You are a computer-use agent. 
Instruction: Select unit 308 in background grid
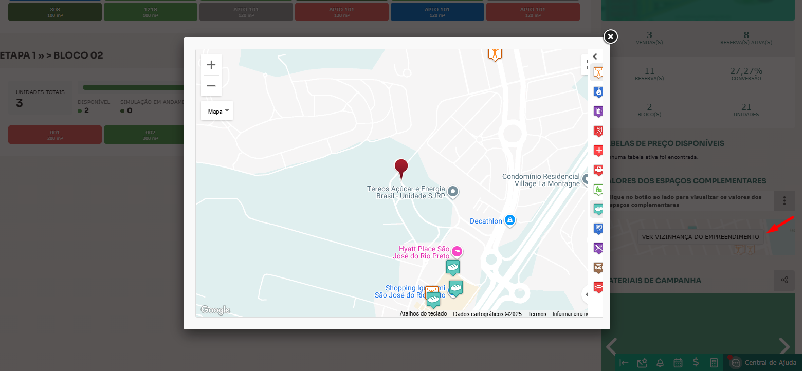(x=55, y=12)
